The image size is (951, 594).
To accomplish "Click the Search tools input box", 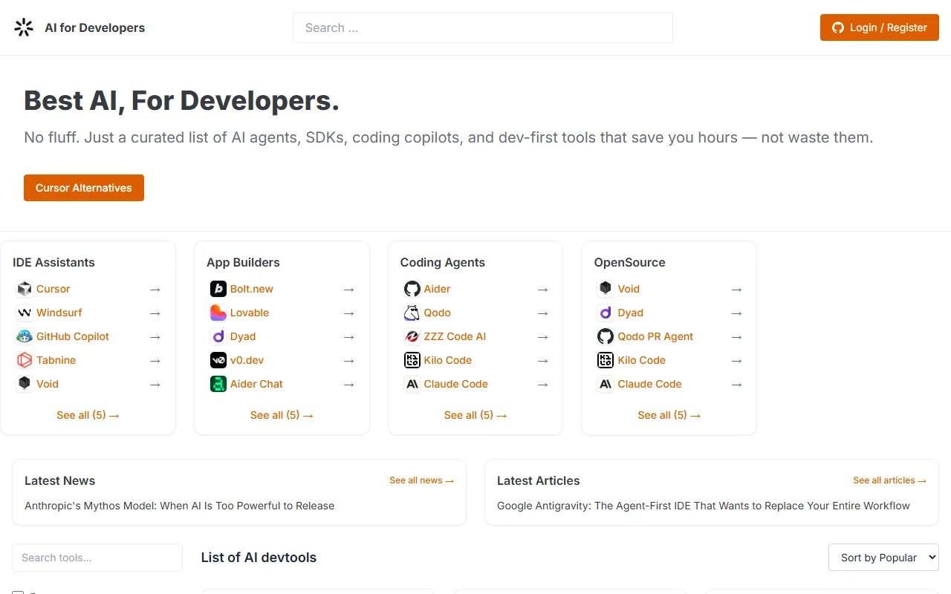I will (x=97, y=558).
